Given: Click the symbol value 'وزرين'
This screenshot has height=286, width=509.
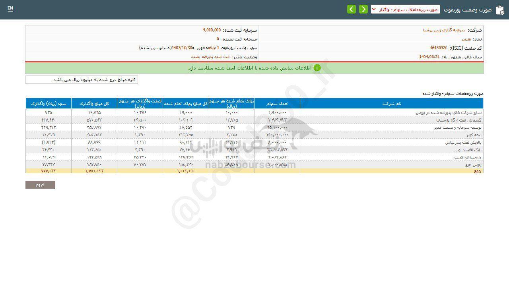Looking at the screenshot, I should 466,39.
